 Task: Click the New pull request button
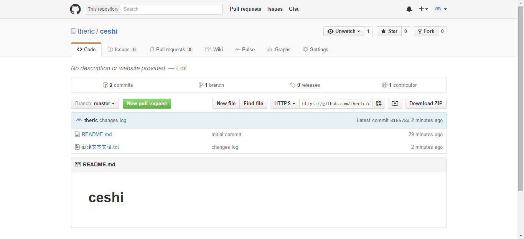pyautogui.click(x=147, y=104)
